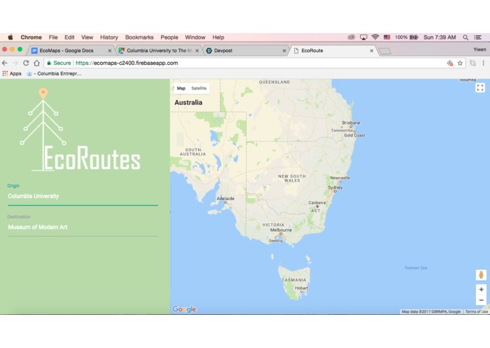Click Melbourne on the map

point(281,230)
